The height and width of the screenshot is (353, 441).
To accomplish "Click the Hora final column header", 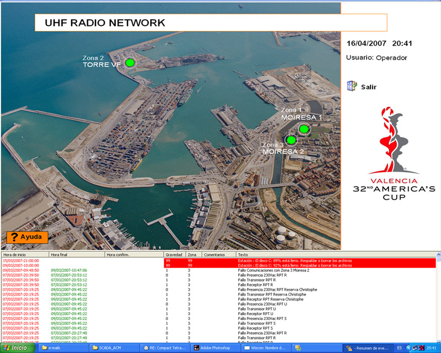I will coord(76,255).
